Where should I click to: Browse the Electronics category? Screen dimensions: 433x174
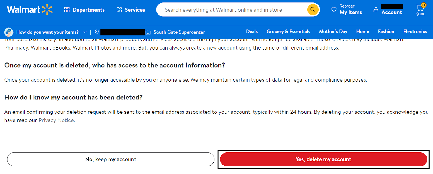click(415, 32)
